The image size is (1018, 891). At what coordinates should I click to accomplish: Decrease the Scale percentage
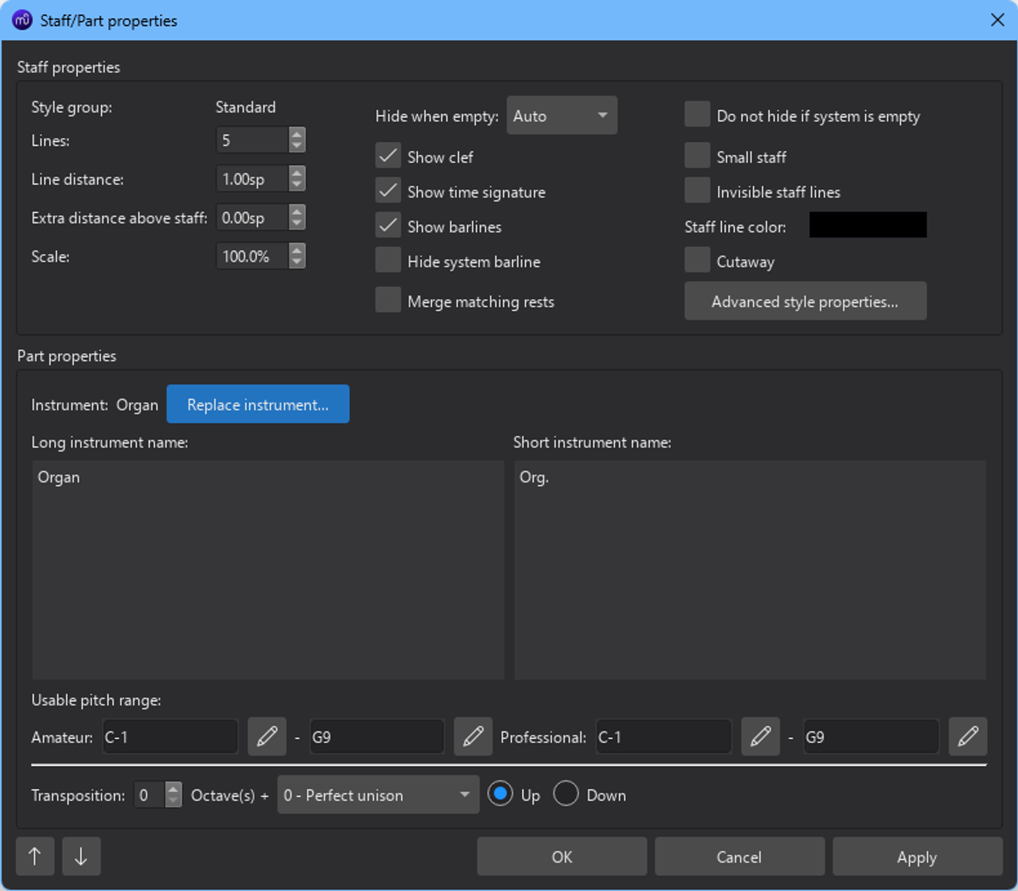tap(297, 262)
